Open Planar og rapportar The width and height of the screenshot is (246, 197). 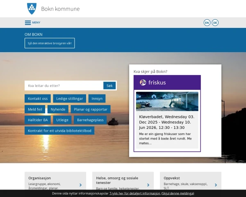(x=91, y=109)
